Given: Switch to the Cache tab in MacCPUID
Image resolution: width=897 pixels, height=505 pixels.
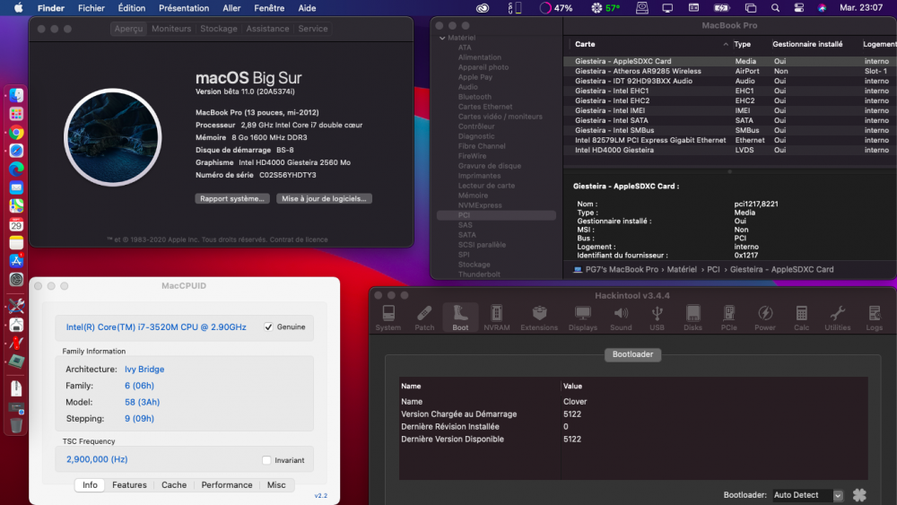Looking at the screenshot, I should 174,484.
